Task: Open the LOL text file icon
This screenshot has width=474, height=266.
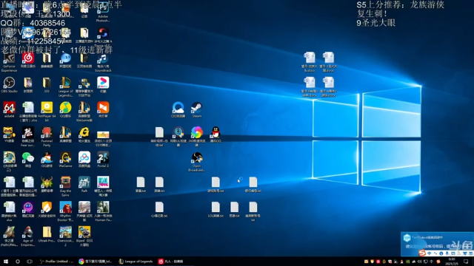Action: 216,210
